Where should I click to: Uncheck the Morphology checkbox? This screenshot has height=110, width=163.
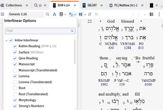[x=15, y=100]
